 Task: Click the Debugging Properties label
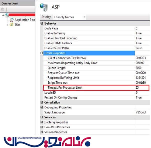58,107
